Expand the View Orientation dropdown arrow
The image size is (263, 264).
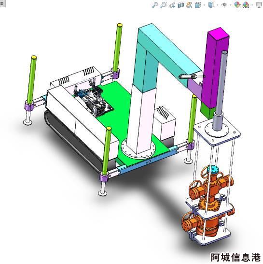coord(204,5)
